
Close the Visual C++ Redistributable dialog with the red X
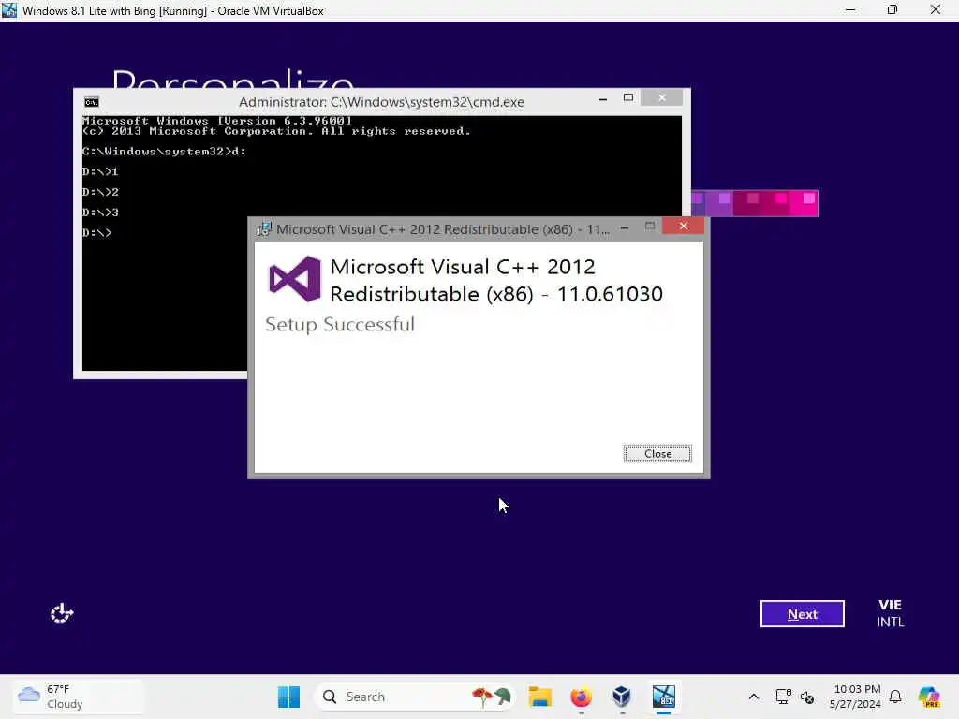pos(683,227)
